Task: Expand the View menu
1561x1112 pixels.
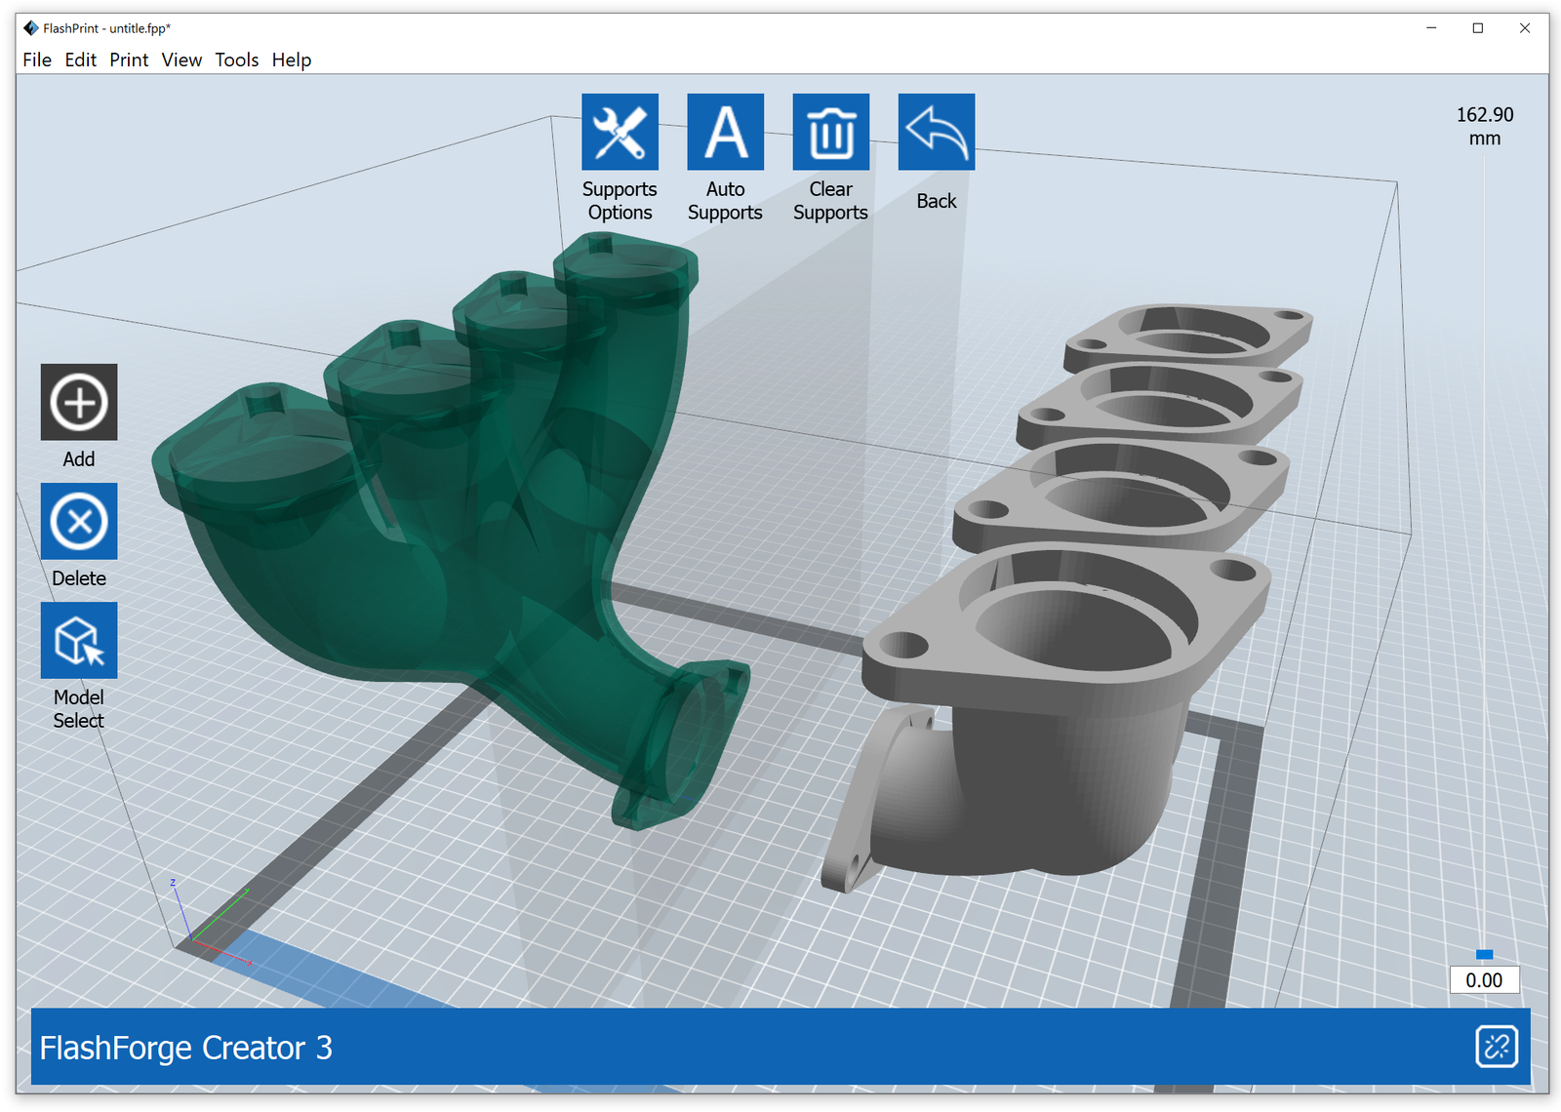Action: [181, 60]
